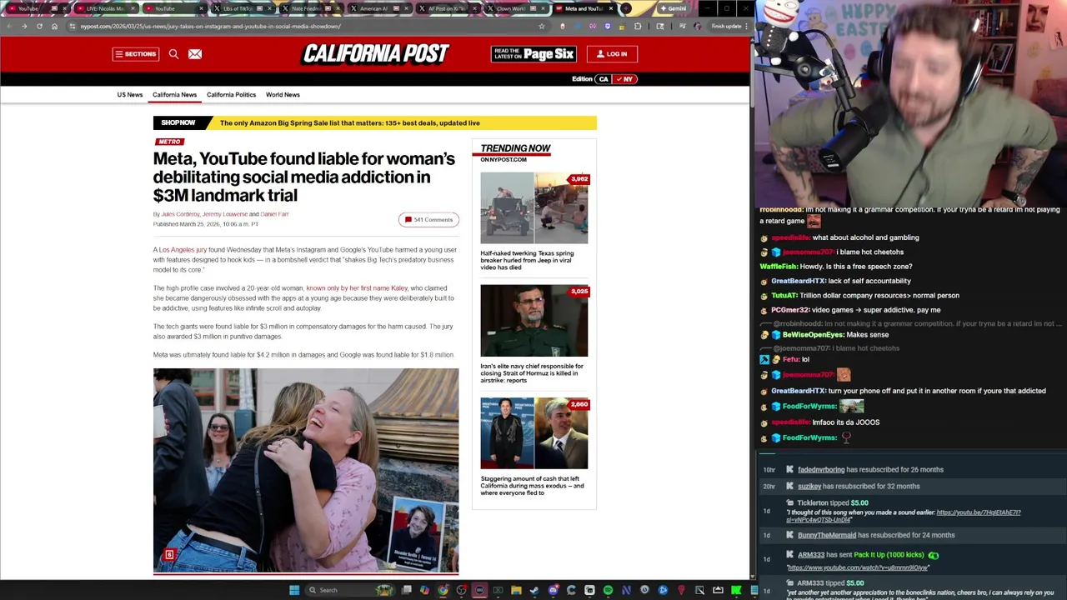1067x600 pixels.
Task: Open the Gemini button in Chrome
Action: (x=673, y=9)
